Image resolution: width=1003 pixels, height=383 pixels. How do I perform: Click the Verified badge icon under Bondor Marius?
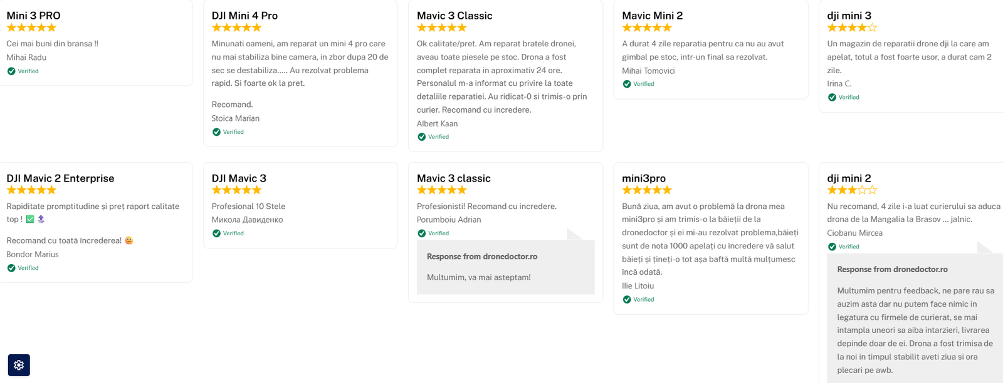click(x=11, y=268)
